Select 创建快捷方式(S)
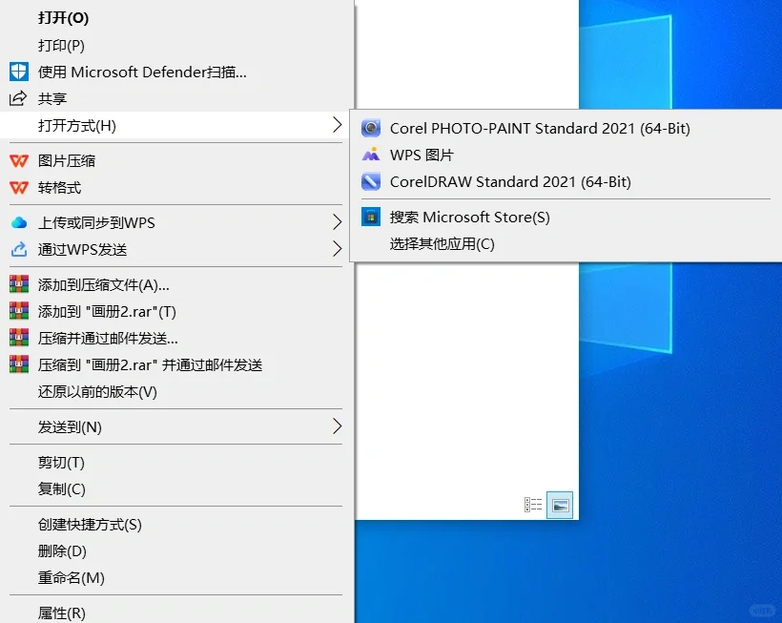The image size is (782, 623). tap(176, 524)
